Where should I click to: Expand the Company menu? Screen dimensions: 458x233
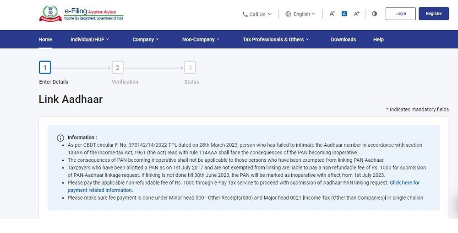[146, 39]
